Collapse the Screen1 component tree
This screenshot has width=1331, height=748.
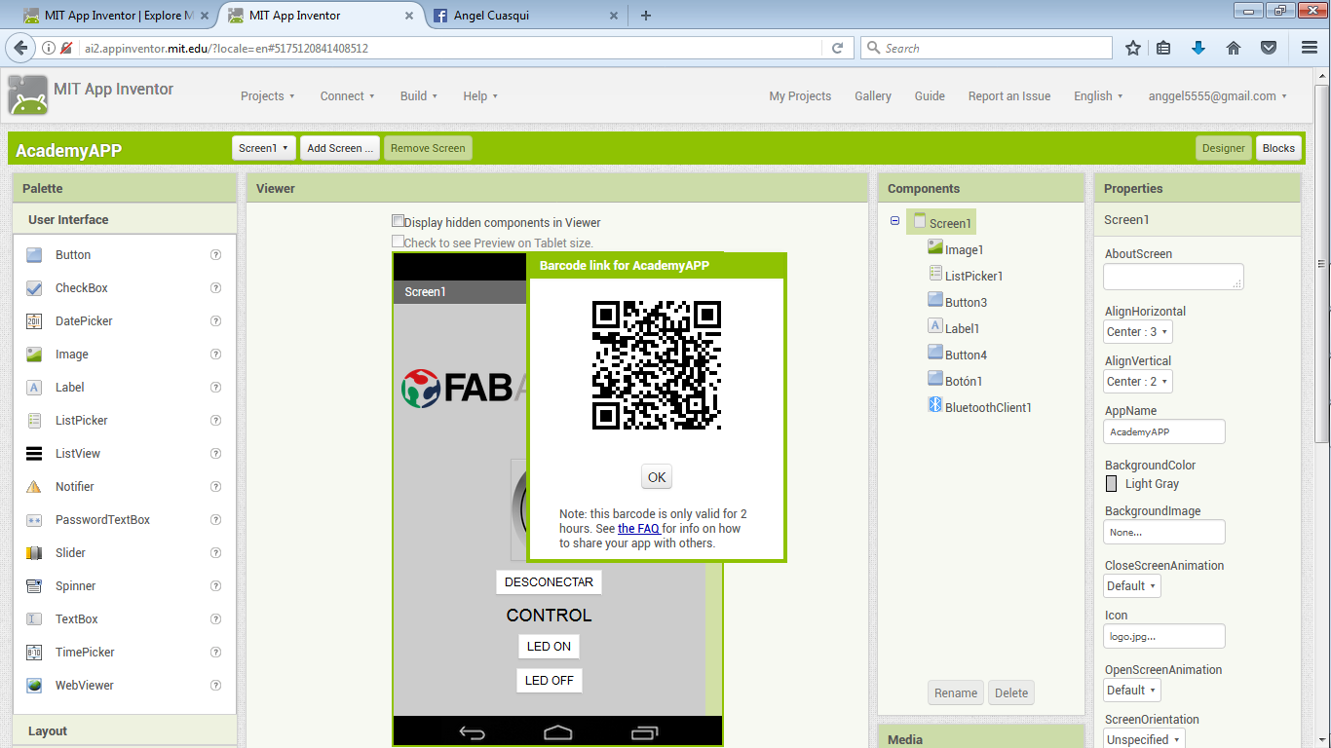[x=894, y=221]
